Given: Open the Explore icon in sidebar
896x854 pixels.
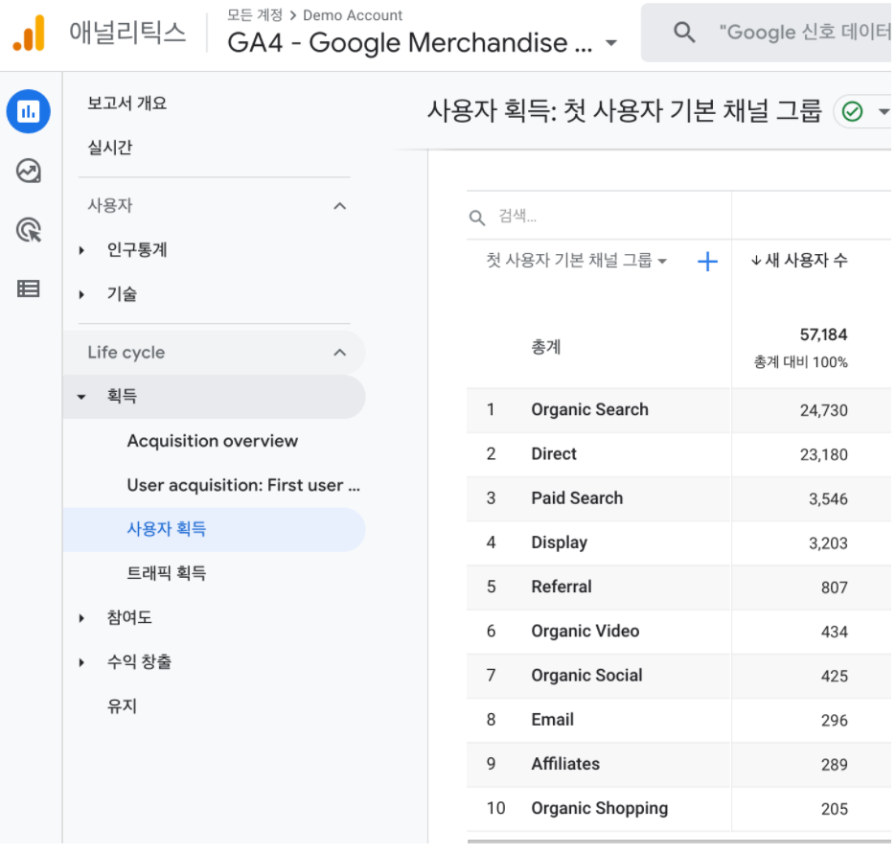Looking at the screenshot, I should pyautogui.click(x=29, y=171).
